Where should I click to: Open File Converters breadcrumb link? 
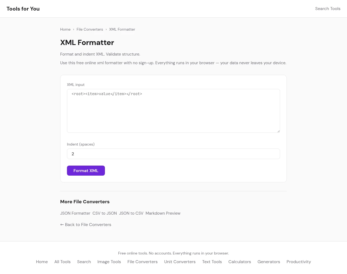pyautogui.click(x=90, y=29)
